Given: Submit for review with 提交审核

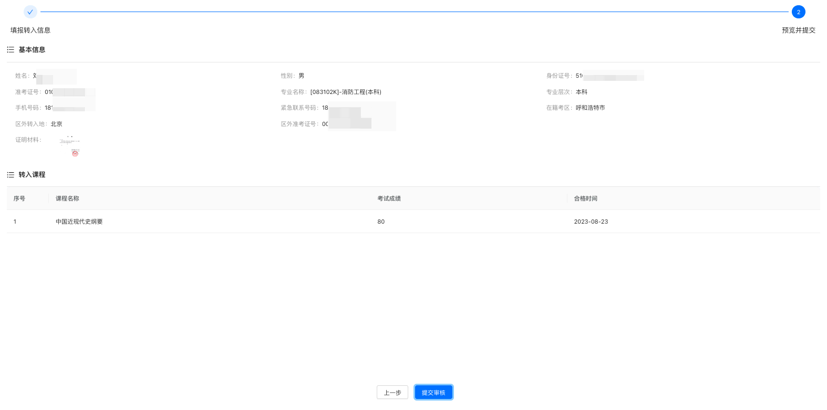Looking at the screenshot, I should point(433,393).
